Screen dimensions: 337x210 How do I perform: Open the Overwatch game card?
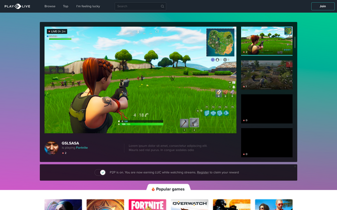click(190, 205)
